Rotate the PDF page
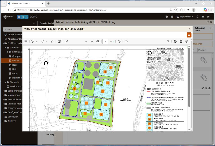The image size is (215, 146). pyautogui.click(x=119, y=41)
